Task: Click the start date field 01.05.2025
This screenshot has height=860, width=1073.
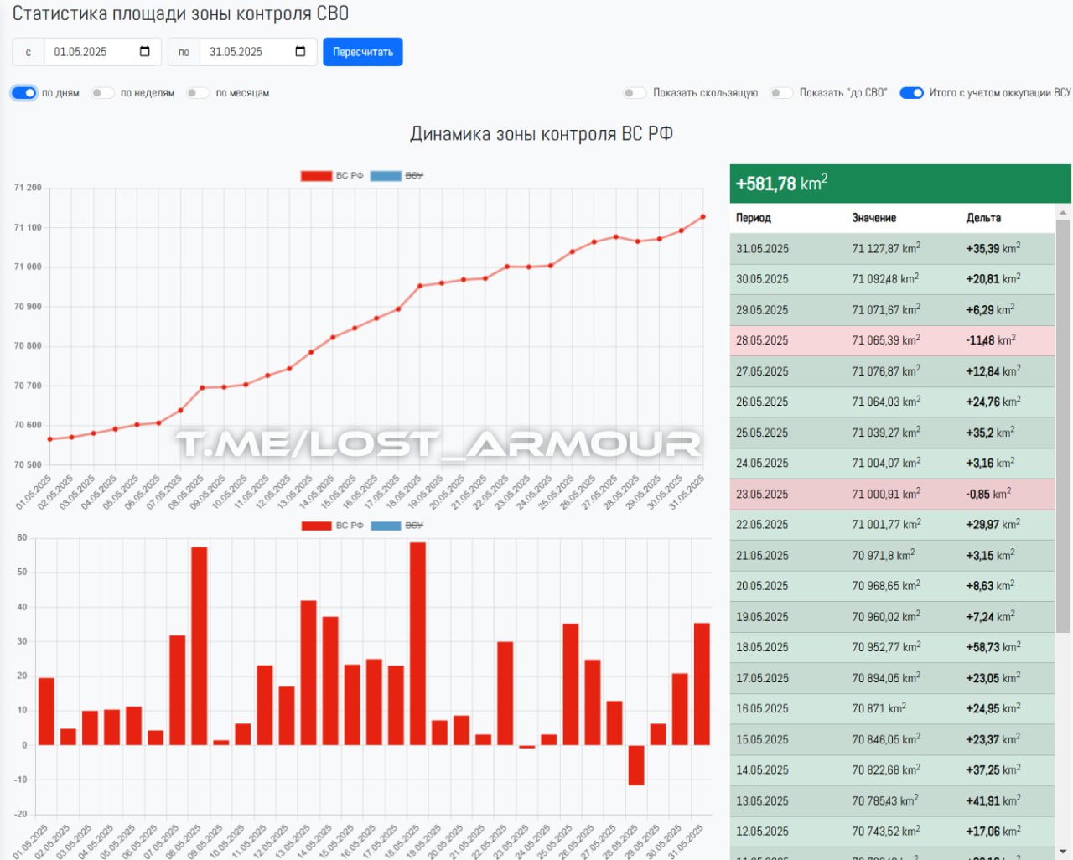Action: (x=88, y=52)
